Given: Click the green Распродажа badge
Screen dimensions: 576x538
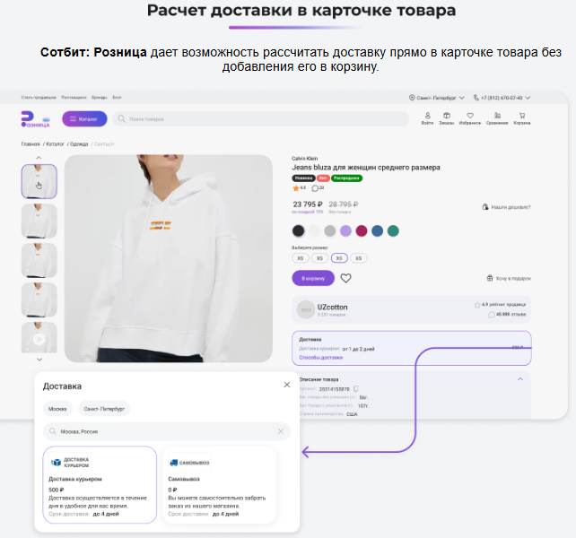Looking at the screenshot, I should 346,178.
